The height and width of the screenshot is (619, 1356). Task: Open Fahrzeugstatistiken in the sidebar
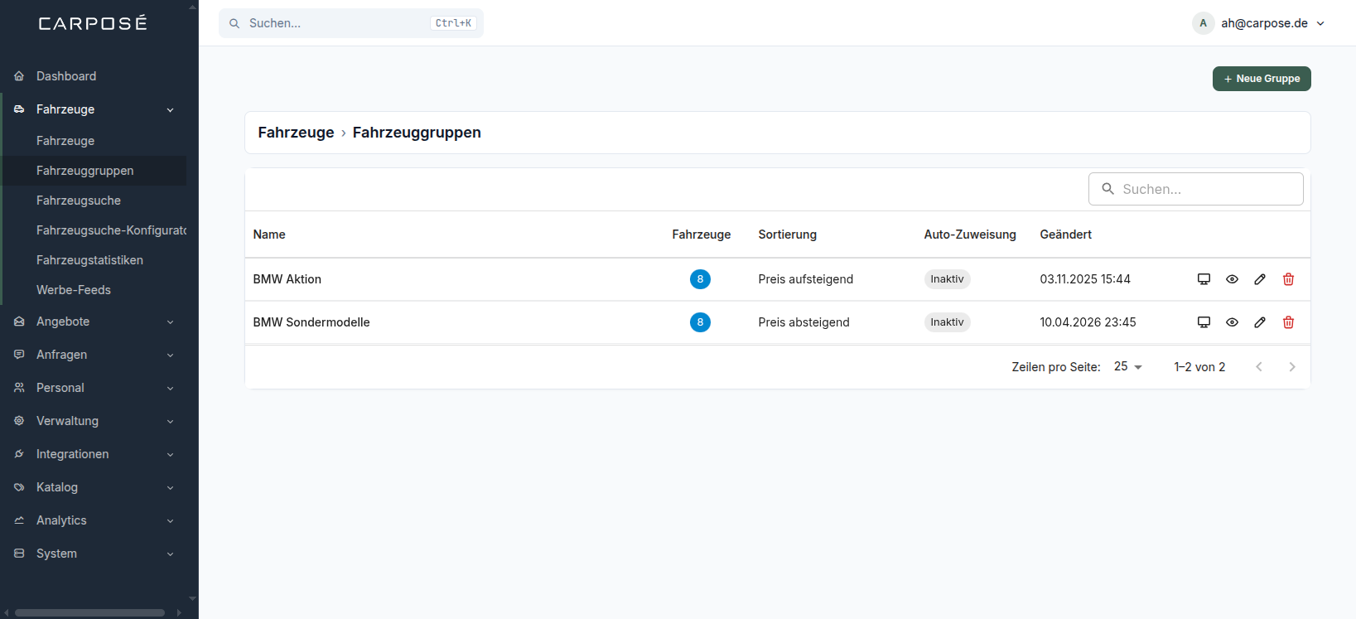(x=94, y=260)
